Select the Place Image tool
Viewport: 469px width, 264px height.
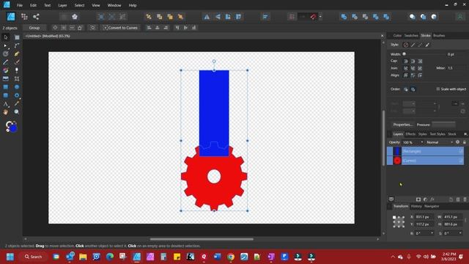coord(6,78)
